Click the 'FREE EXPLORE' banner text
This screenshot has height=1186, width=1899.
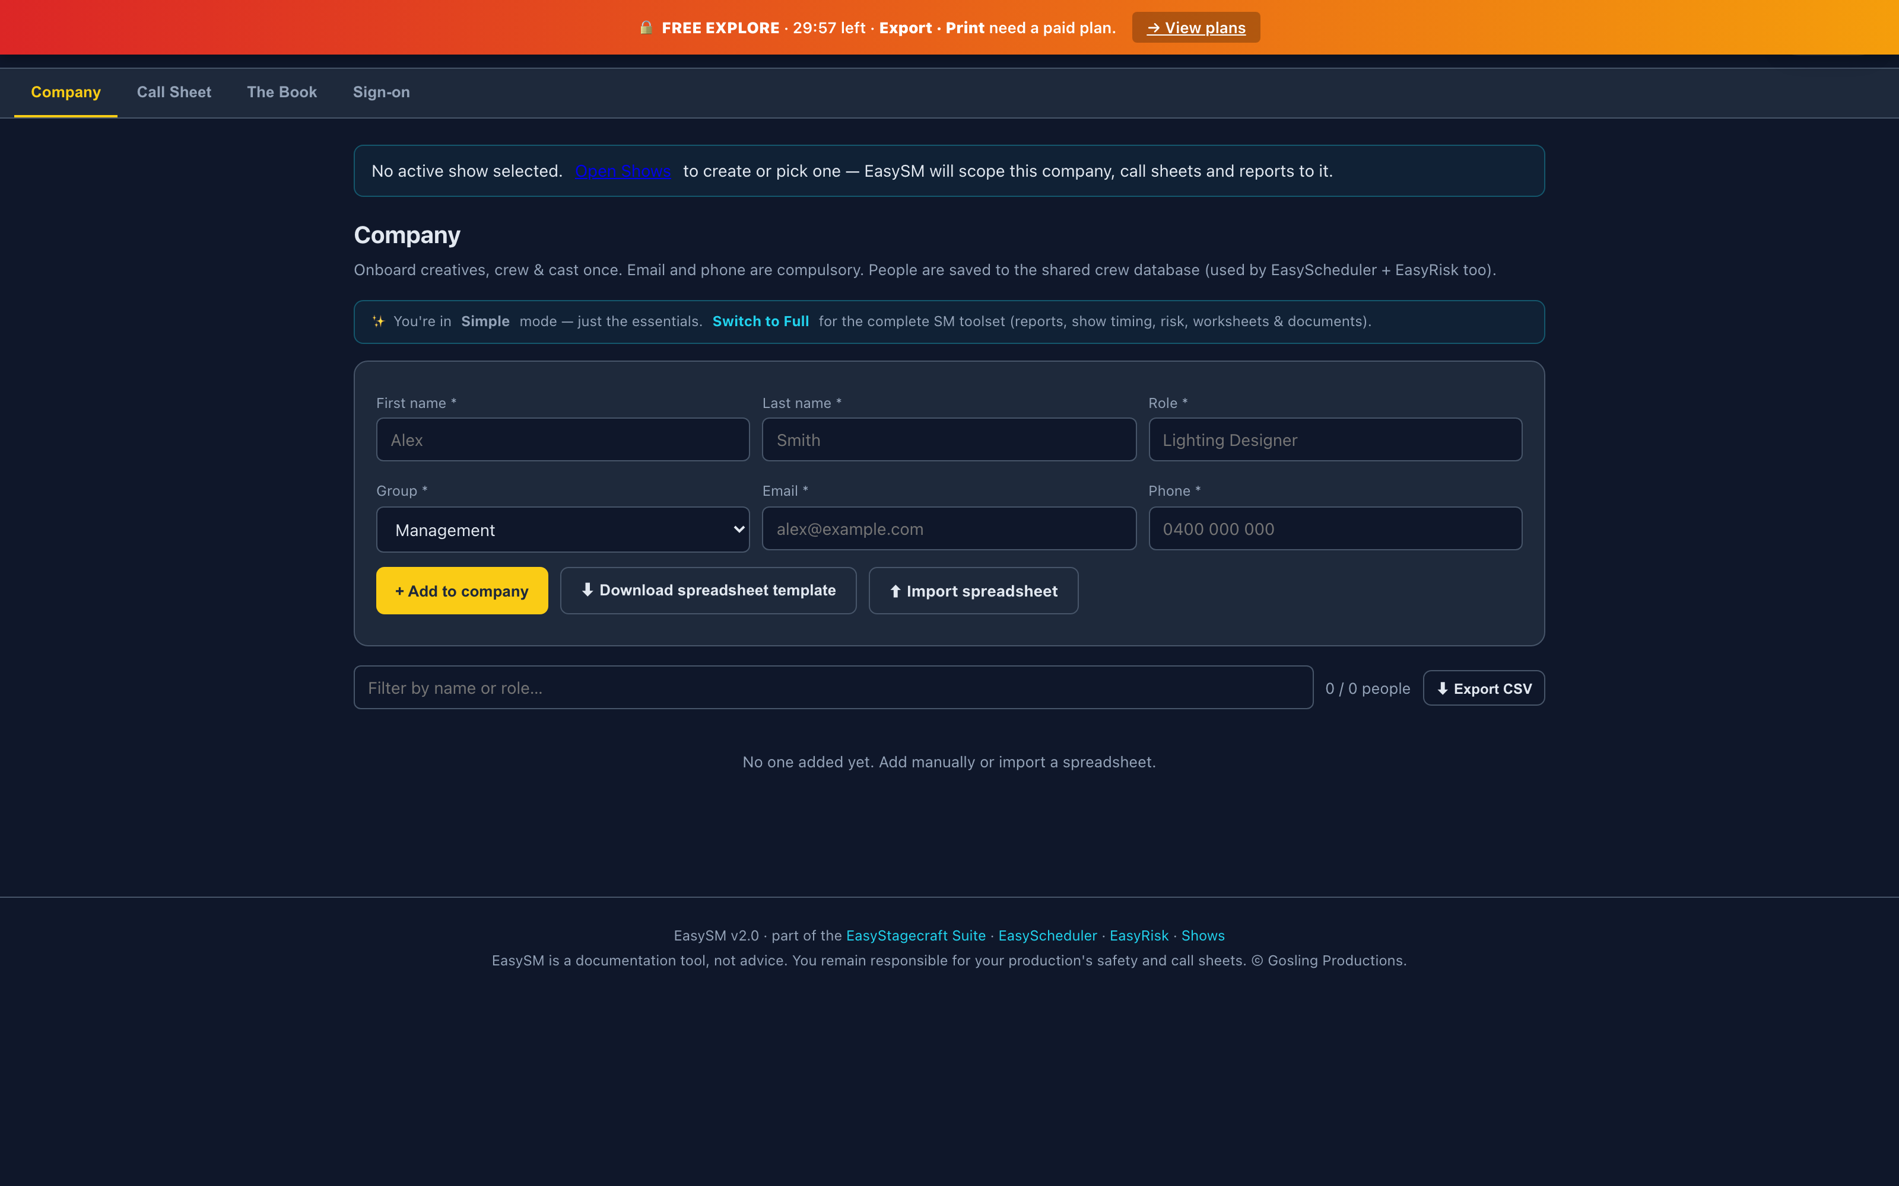click(720, 28)
